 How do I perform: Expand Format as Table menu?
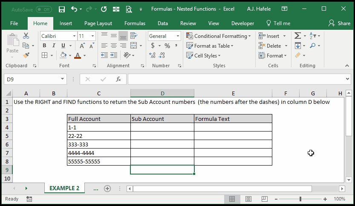pyautogui.click(x=210, y=46)
